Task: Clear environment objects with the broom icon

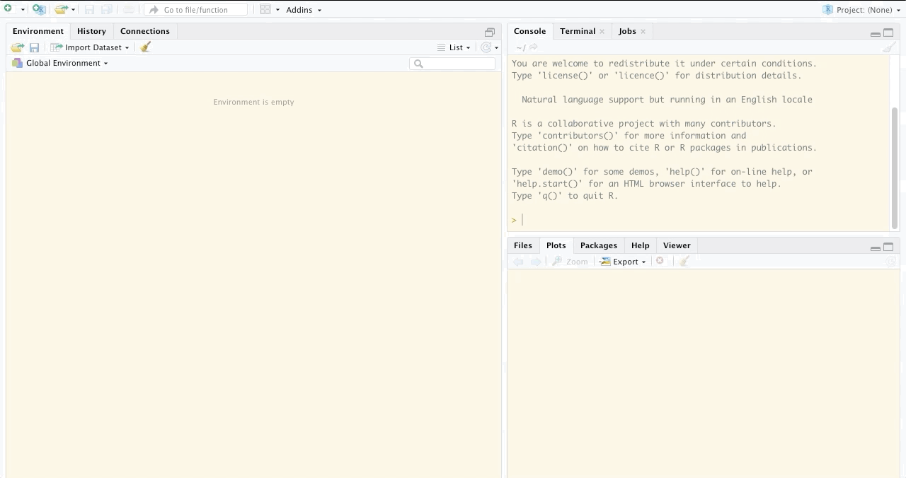Action: tap(145, 47)
